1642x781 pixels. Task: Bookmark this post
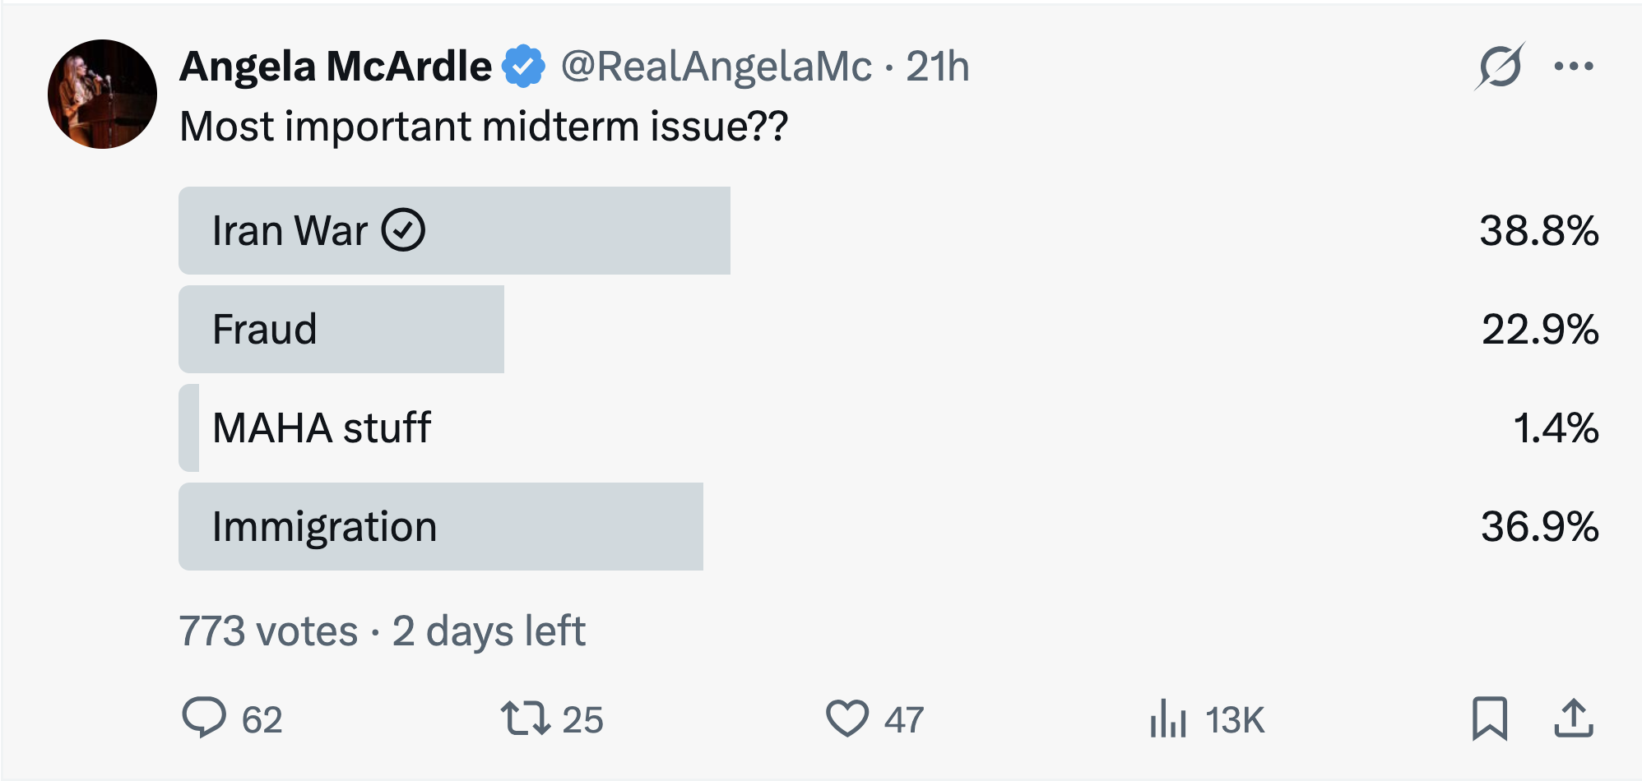(1489, 718)
